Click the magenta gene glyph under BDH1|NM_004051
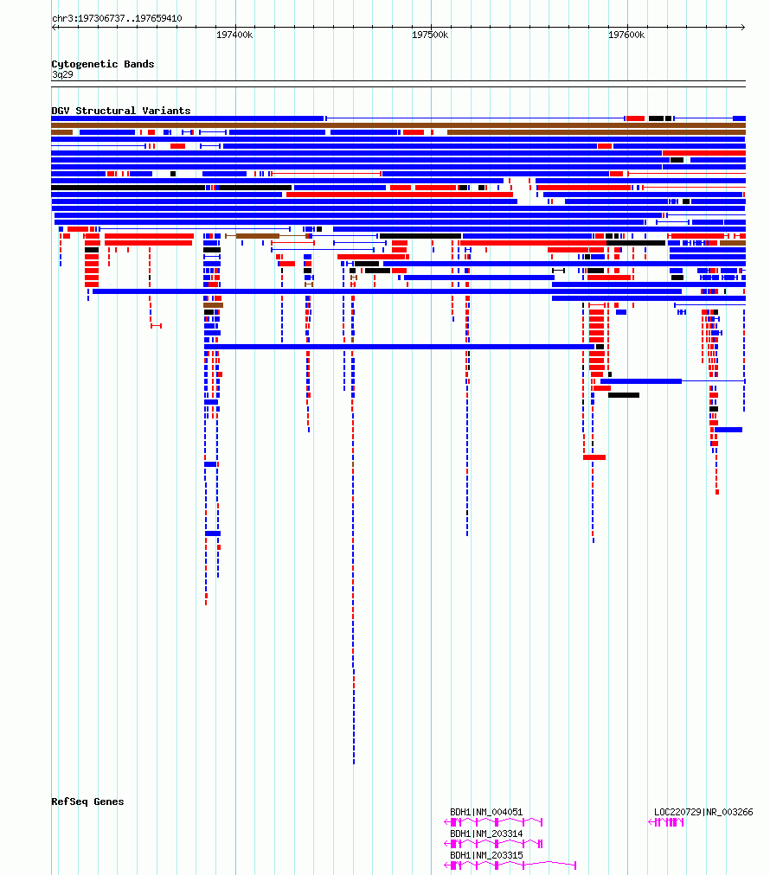The width and height of the screenshot is (770, 875). (x=493, y=822)
